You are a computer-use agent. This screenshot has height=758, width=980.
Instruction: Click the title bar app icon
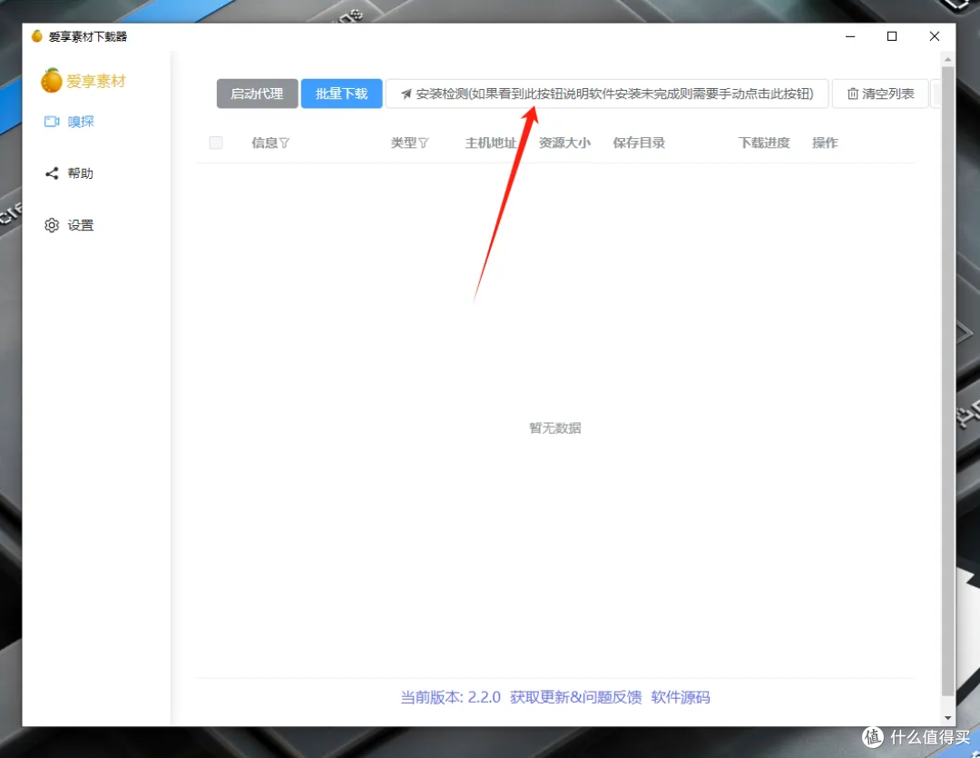pyautogui.click(x=37, y=36)
